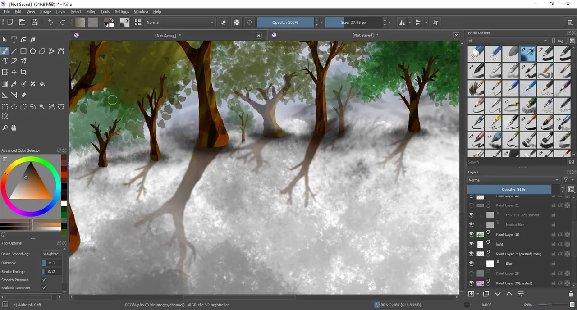Toggle Scalable Distance checkbox

point(44,288)
